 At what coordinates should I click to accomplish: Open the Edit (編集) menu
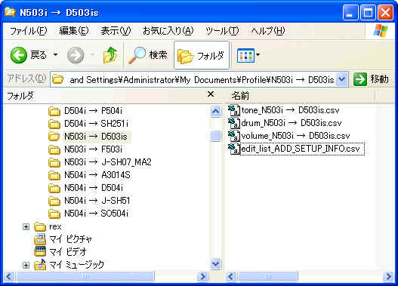[74, 31]
